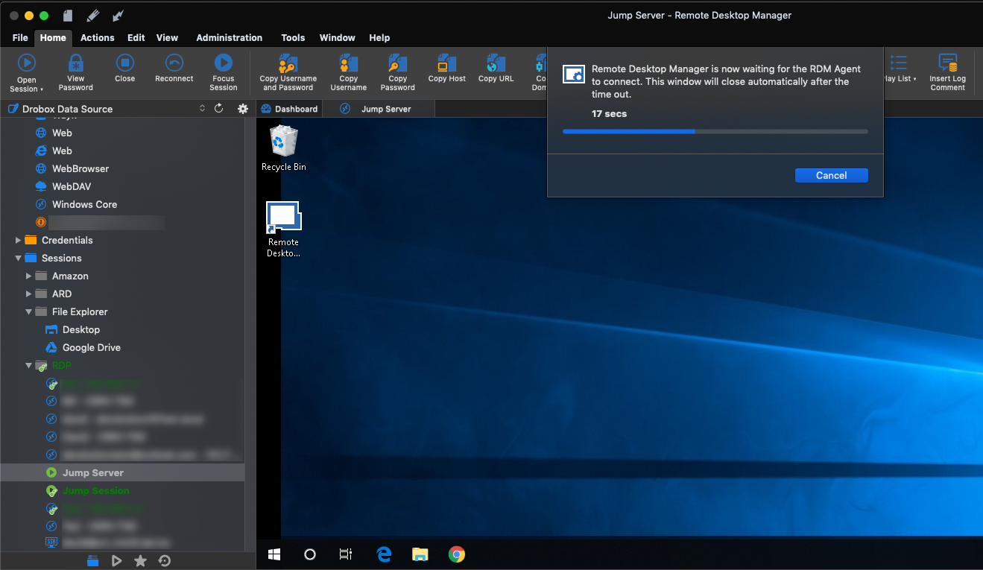Click Copy Username and Password icon

(288, 64)
